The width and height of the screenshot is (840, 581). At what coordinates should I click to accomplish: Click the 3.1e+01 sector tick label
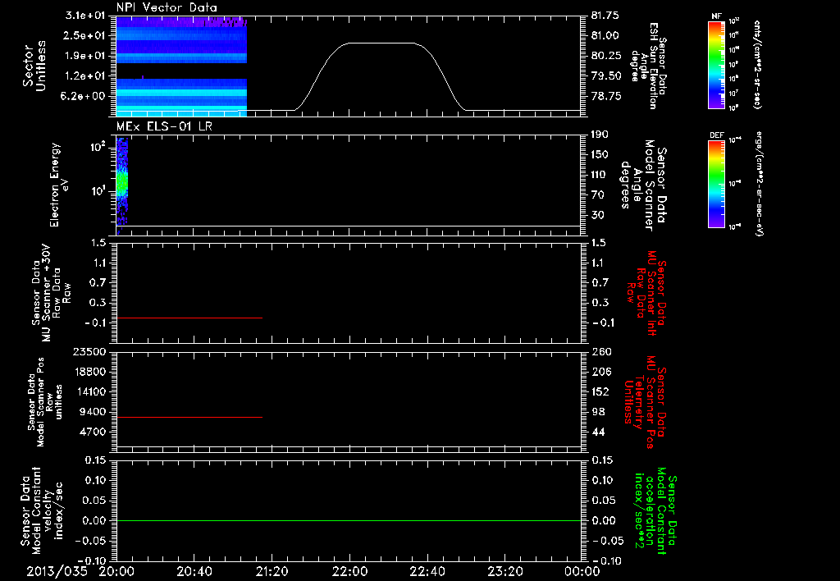(87, 15)
